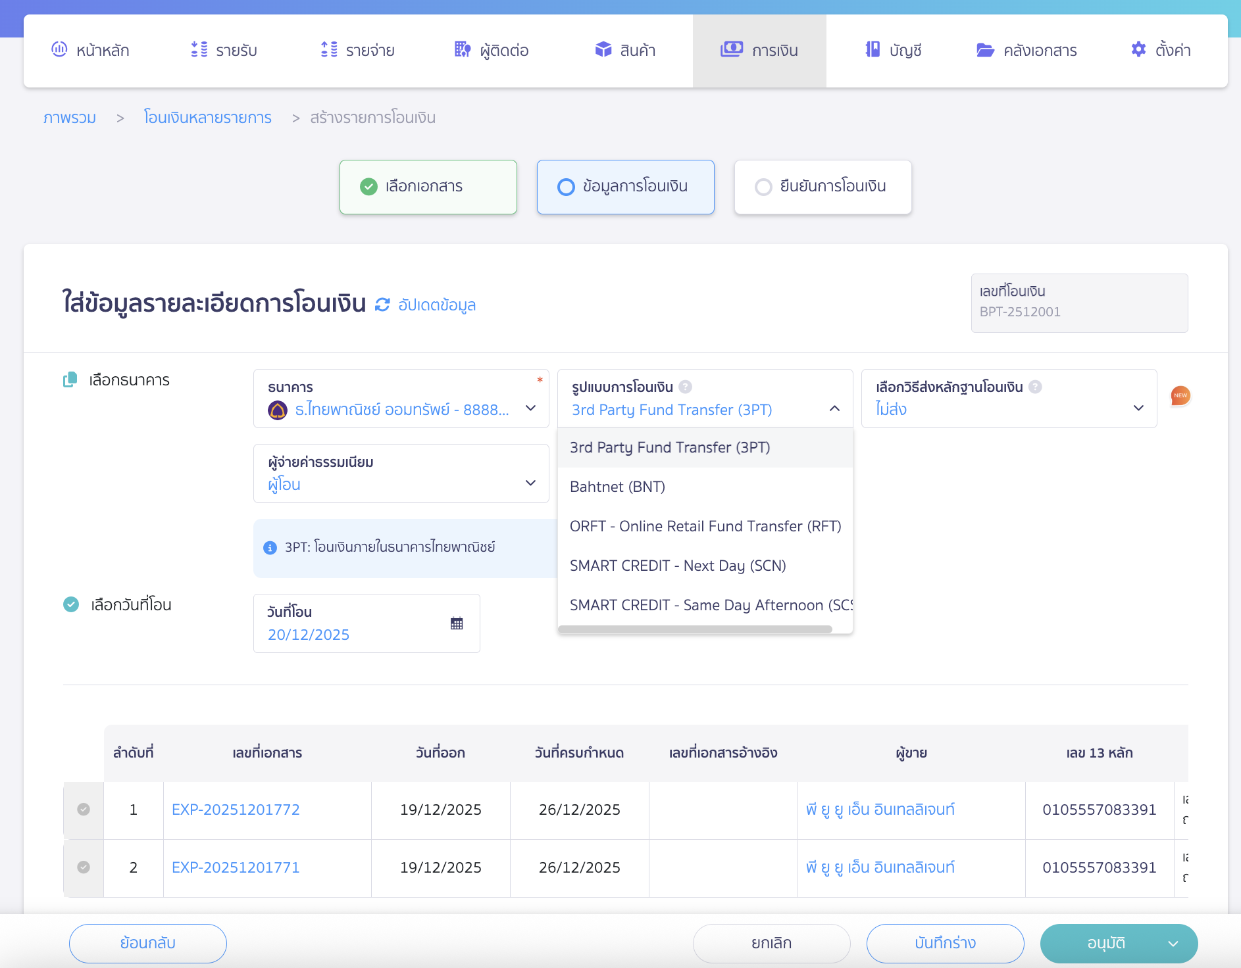The height and width of the screenshot is (968, 1241).
Task: Expand the ผู้จ่ายค่าธรรมเนียม dropdown
Action: click(401, 473)
